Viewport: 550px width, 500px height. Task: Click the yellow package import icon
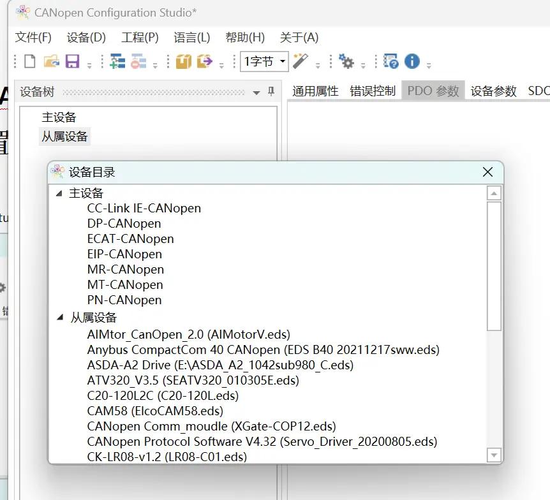(x=184, y=62)
